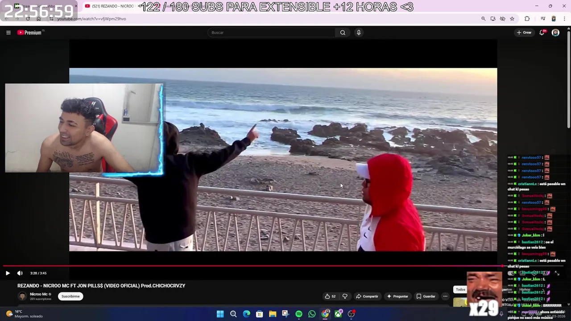The image size is (571, 321).
Task: Open the browser media control icon
Action: coord(543,19)
